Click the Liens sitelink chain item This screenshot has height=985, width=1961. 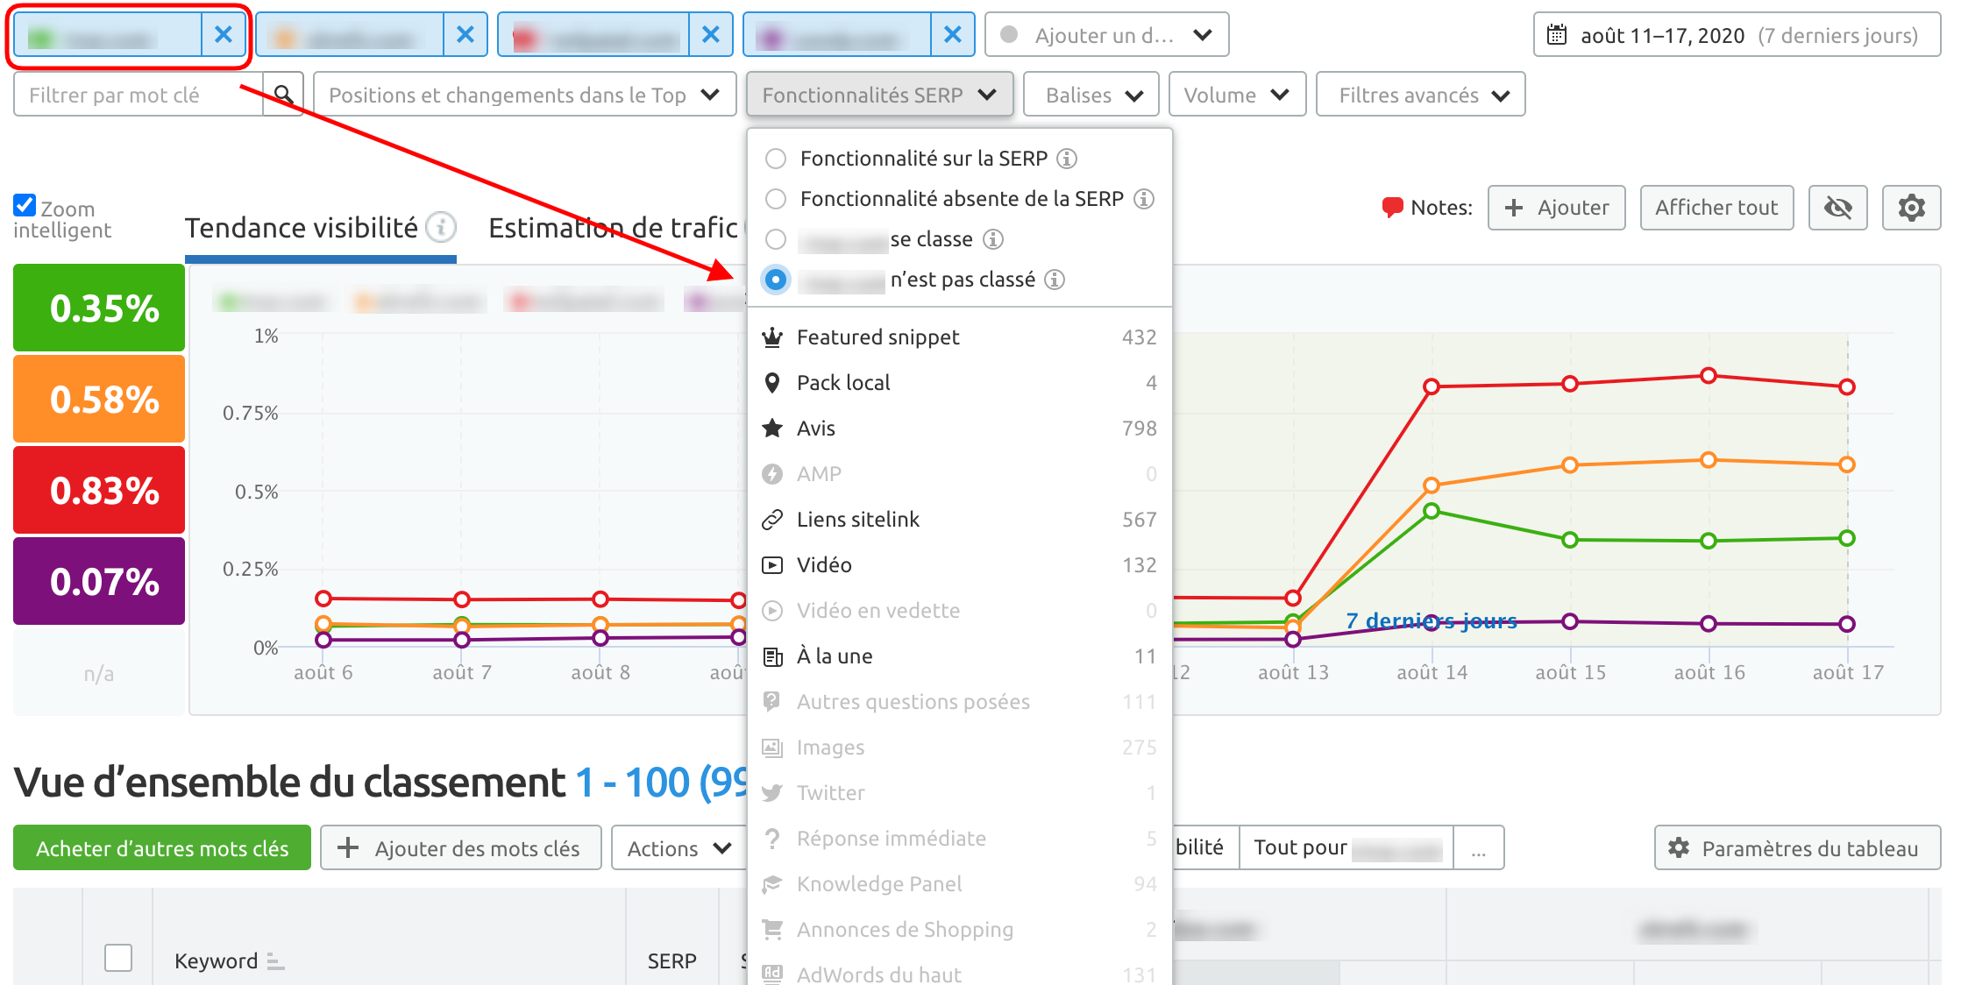tap(857, 520)
